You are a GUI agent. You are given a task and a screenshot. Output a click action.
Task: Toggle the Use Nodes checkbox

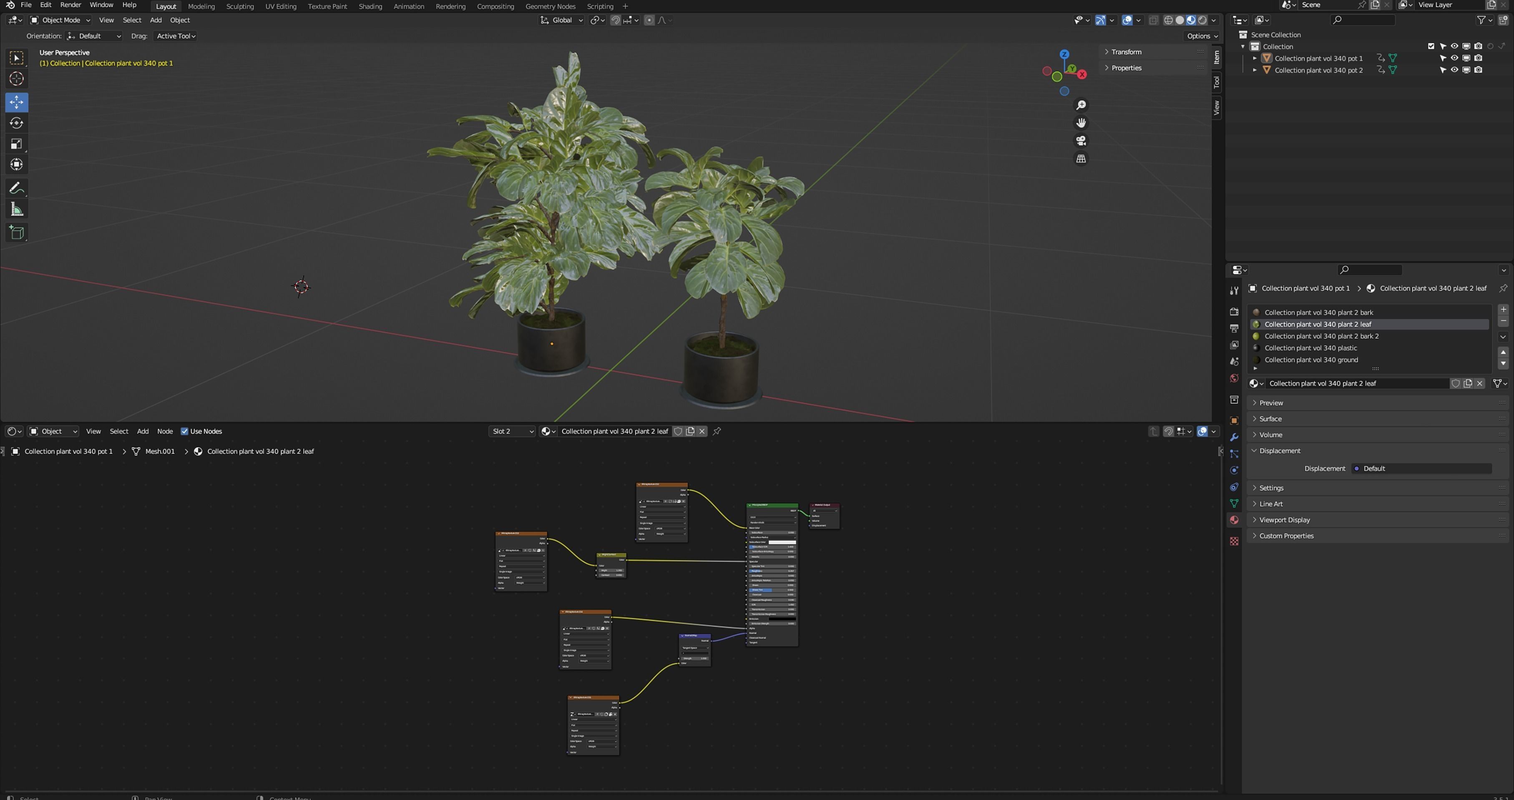coord(184,431)
